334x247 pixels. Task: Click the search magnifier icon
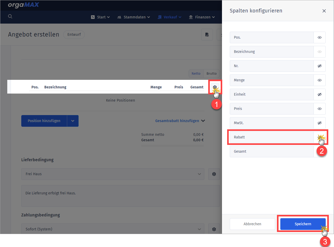click(10, 16)
